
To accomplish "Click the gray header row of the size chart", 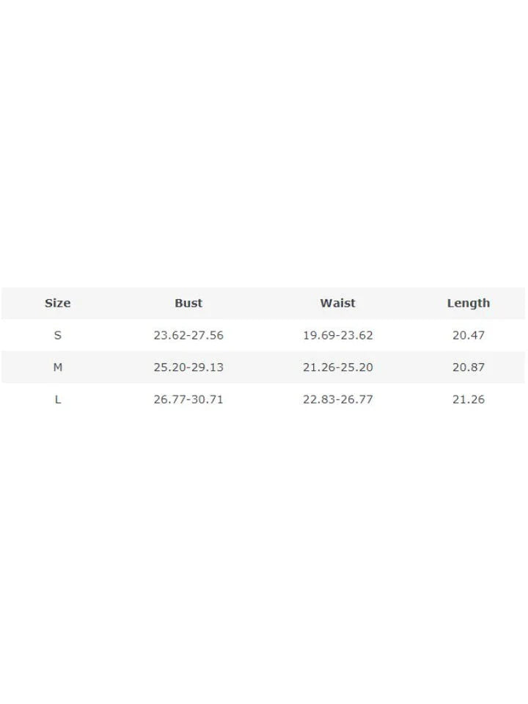I will [264, 303].
